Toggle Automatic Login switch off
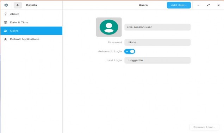 point(130,51)
